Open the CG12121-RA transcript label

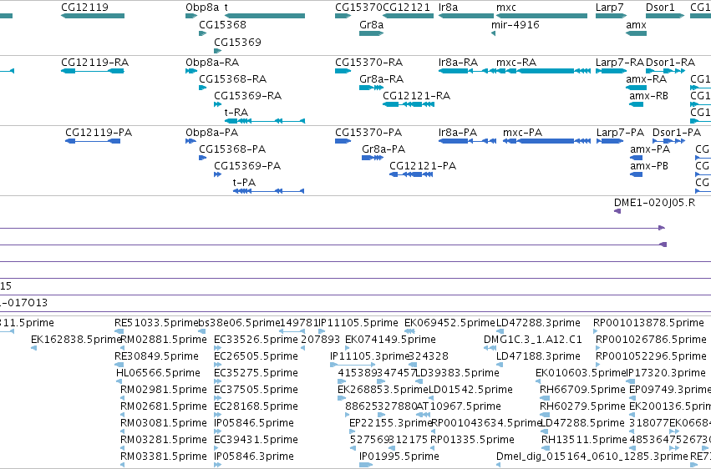click(416, 95)
